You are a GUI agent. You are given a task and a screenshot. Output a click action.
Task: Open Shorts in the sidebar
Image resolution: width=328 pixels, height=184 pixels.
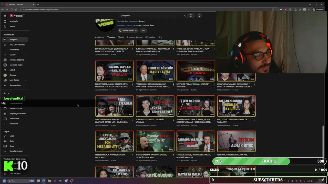click(15, 26)
